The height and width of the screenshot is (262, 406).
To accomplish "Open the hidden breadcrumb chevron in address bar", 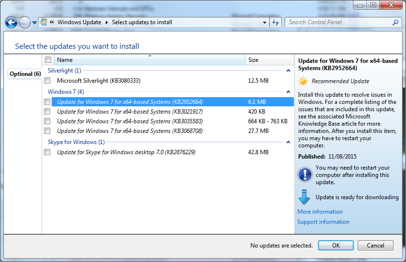I will point(52,22).
